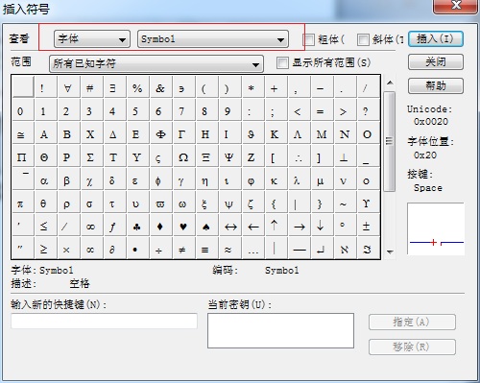
Task: Select the capital Phi Φ symbol
Action: [x=160, y=134]
